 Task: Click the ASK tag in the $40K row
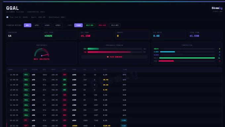(x=65, y=80)
